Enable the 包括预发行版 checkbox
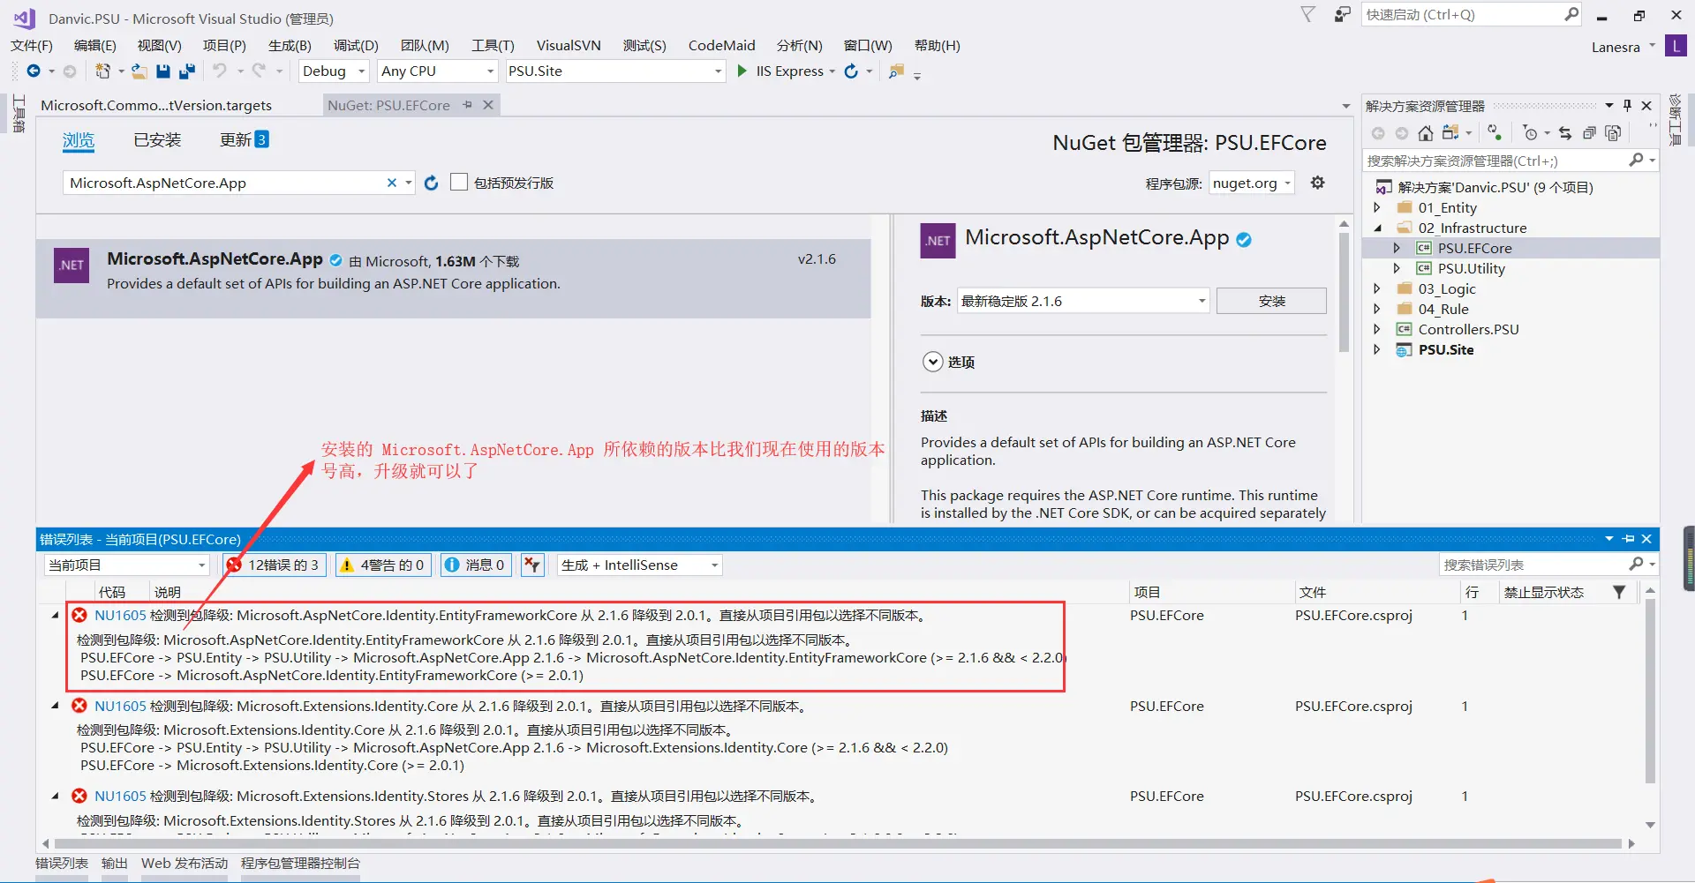1695x883 pixels. coord(458,182)
